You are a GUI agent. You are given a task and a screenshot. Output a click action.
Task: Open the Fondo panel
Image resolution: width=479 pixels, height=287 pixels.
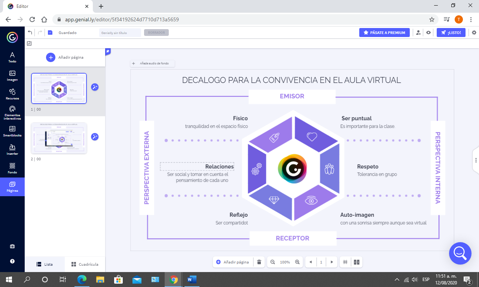(12, 167)
